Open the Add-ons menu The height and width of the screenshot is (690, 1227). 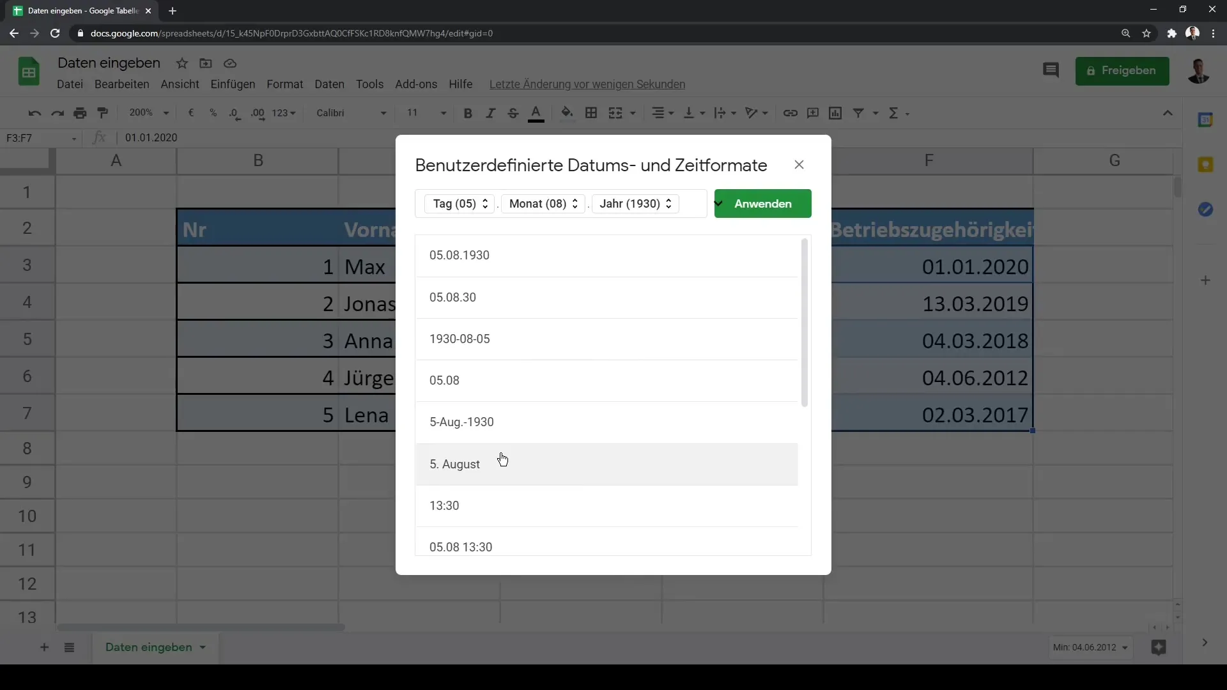point(416,84)
